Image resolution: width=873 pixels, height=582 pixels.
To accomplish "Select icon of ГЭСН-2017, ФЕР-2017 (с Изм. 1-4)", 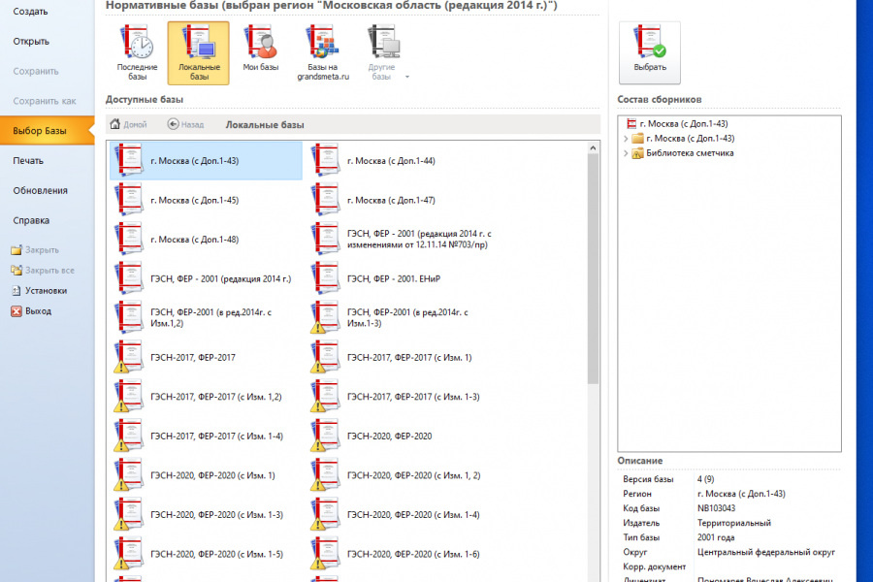I will [x=129, y=436].
